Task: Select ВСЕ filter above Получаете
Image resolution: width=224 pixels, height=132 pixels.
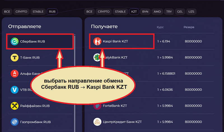Action: [x=89, y=12]
